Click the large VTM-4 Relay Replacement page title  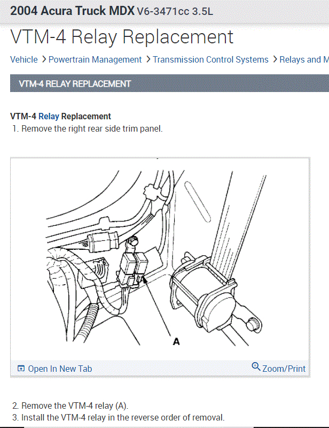coord(122,37)
